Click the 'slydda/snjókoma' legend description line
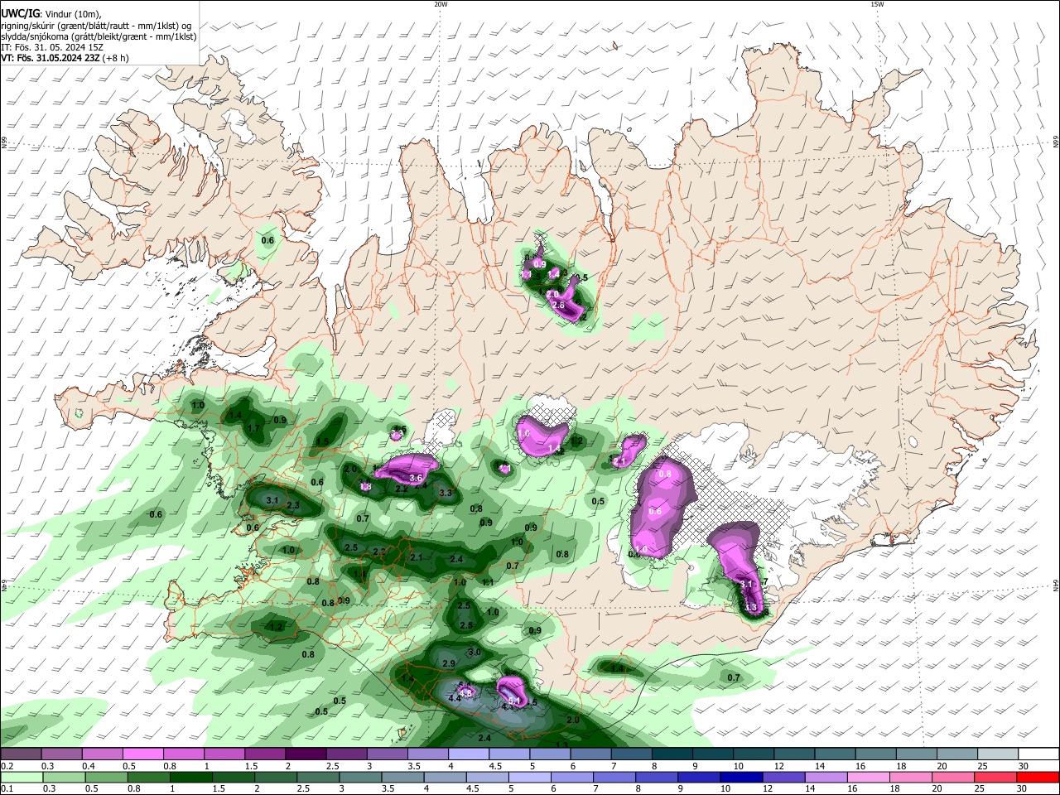 [x=99, y=36]
